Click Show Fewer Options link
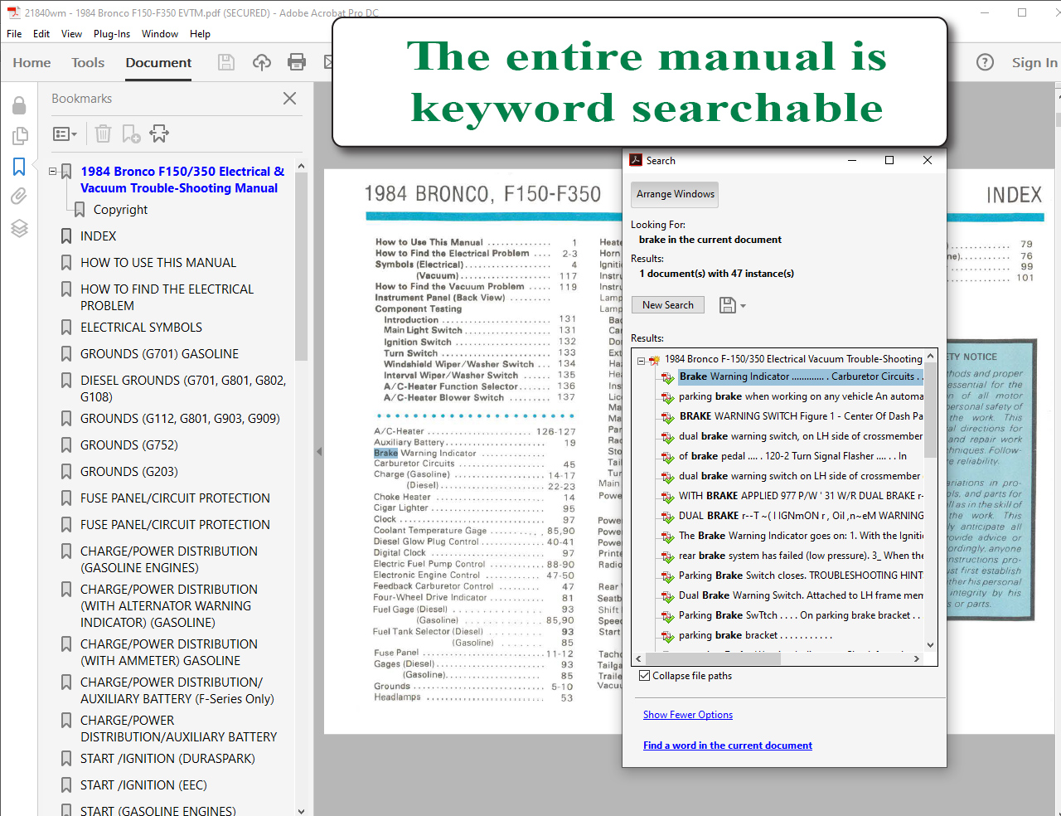Viewport: 1061px width, 816px height. point(688,715)
